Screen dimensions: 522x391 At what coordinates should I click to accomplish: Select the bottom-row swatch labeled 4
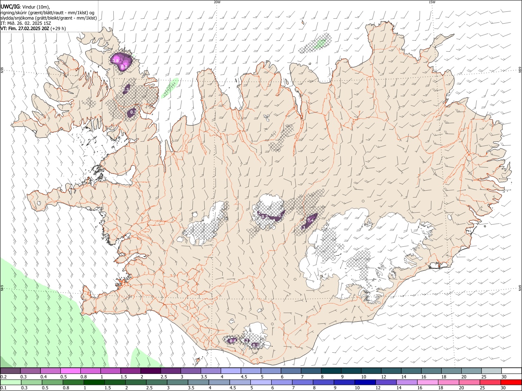pyautogui.click(x=219, y=382)
